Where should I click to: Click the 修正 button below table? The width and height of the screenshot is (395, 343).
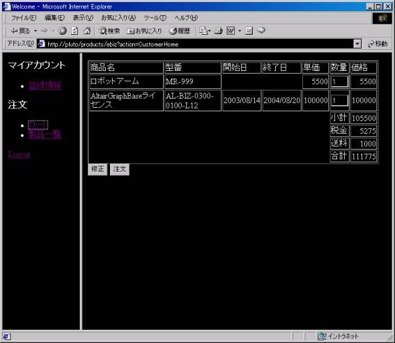tap(98, 169)
